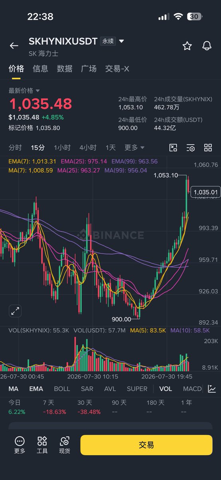
Task: Open the indicator chart icon beside MACD
Action: click(212, 389)
